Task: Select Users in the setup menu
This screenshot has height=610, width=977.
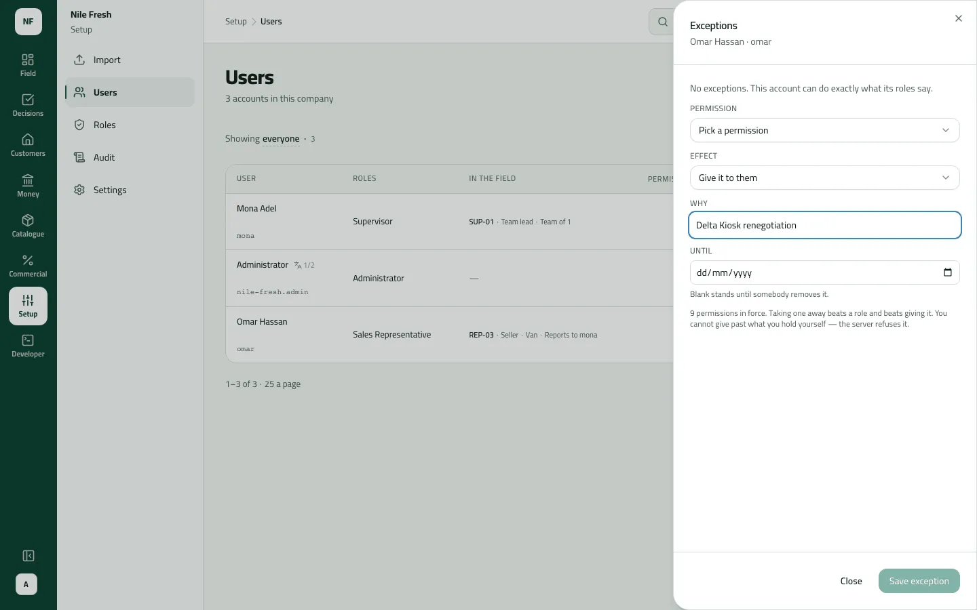Action: 130,92
